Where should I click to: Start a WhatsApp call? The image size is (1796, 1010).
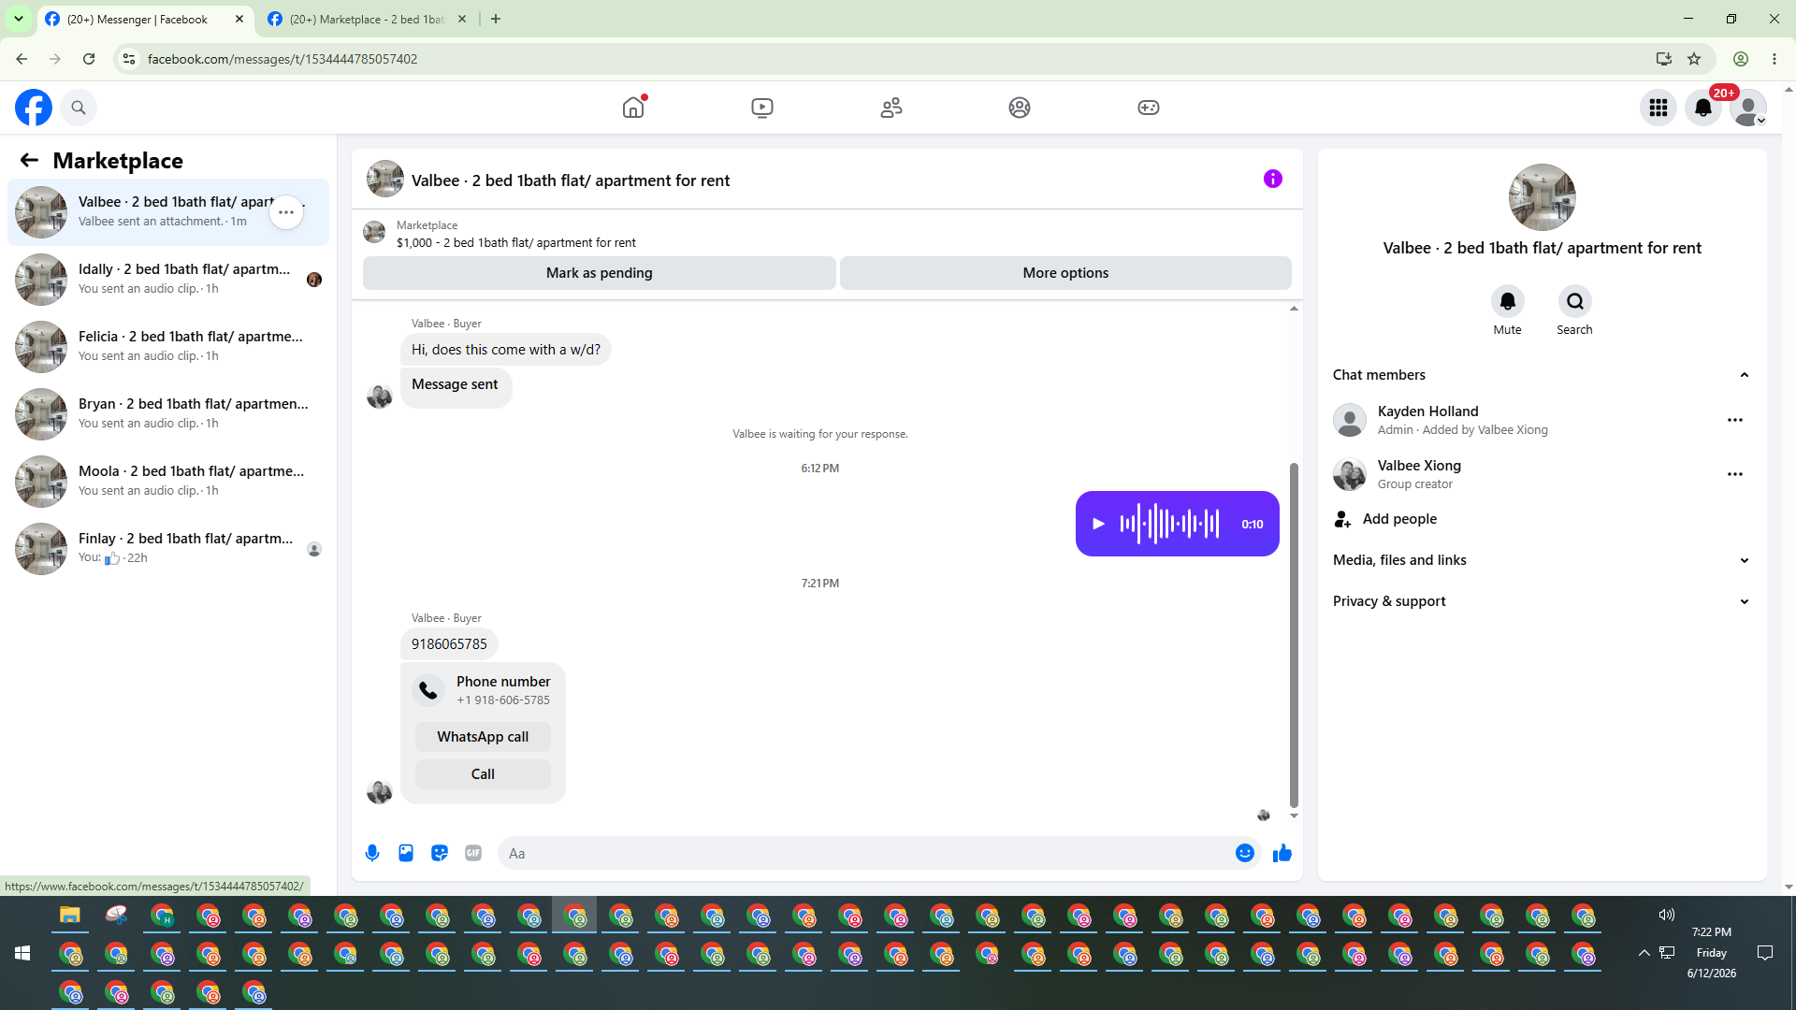click(483, 737)
